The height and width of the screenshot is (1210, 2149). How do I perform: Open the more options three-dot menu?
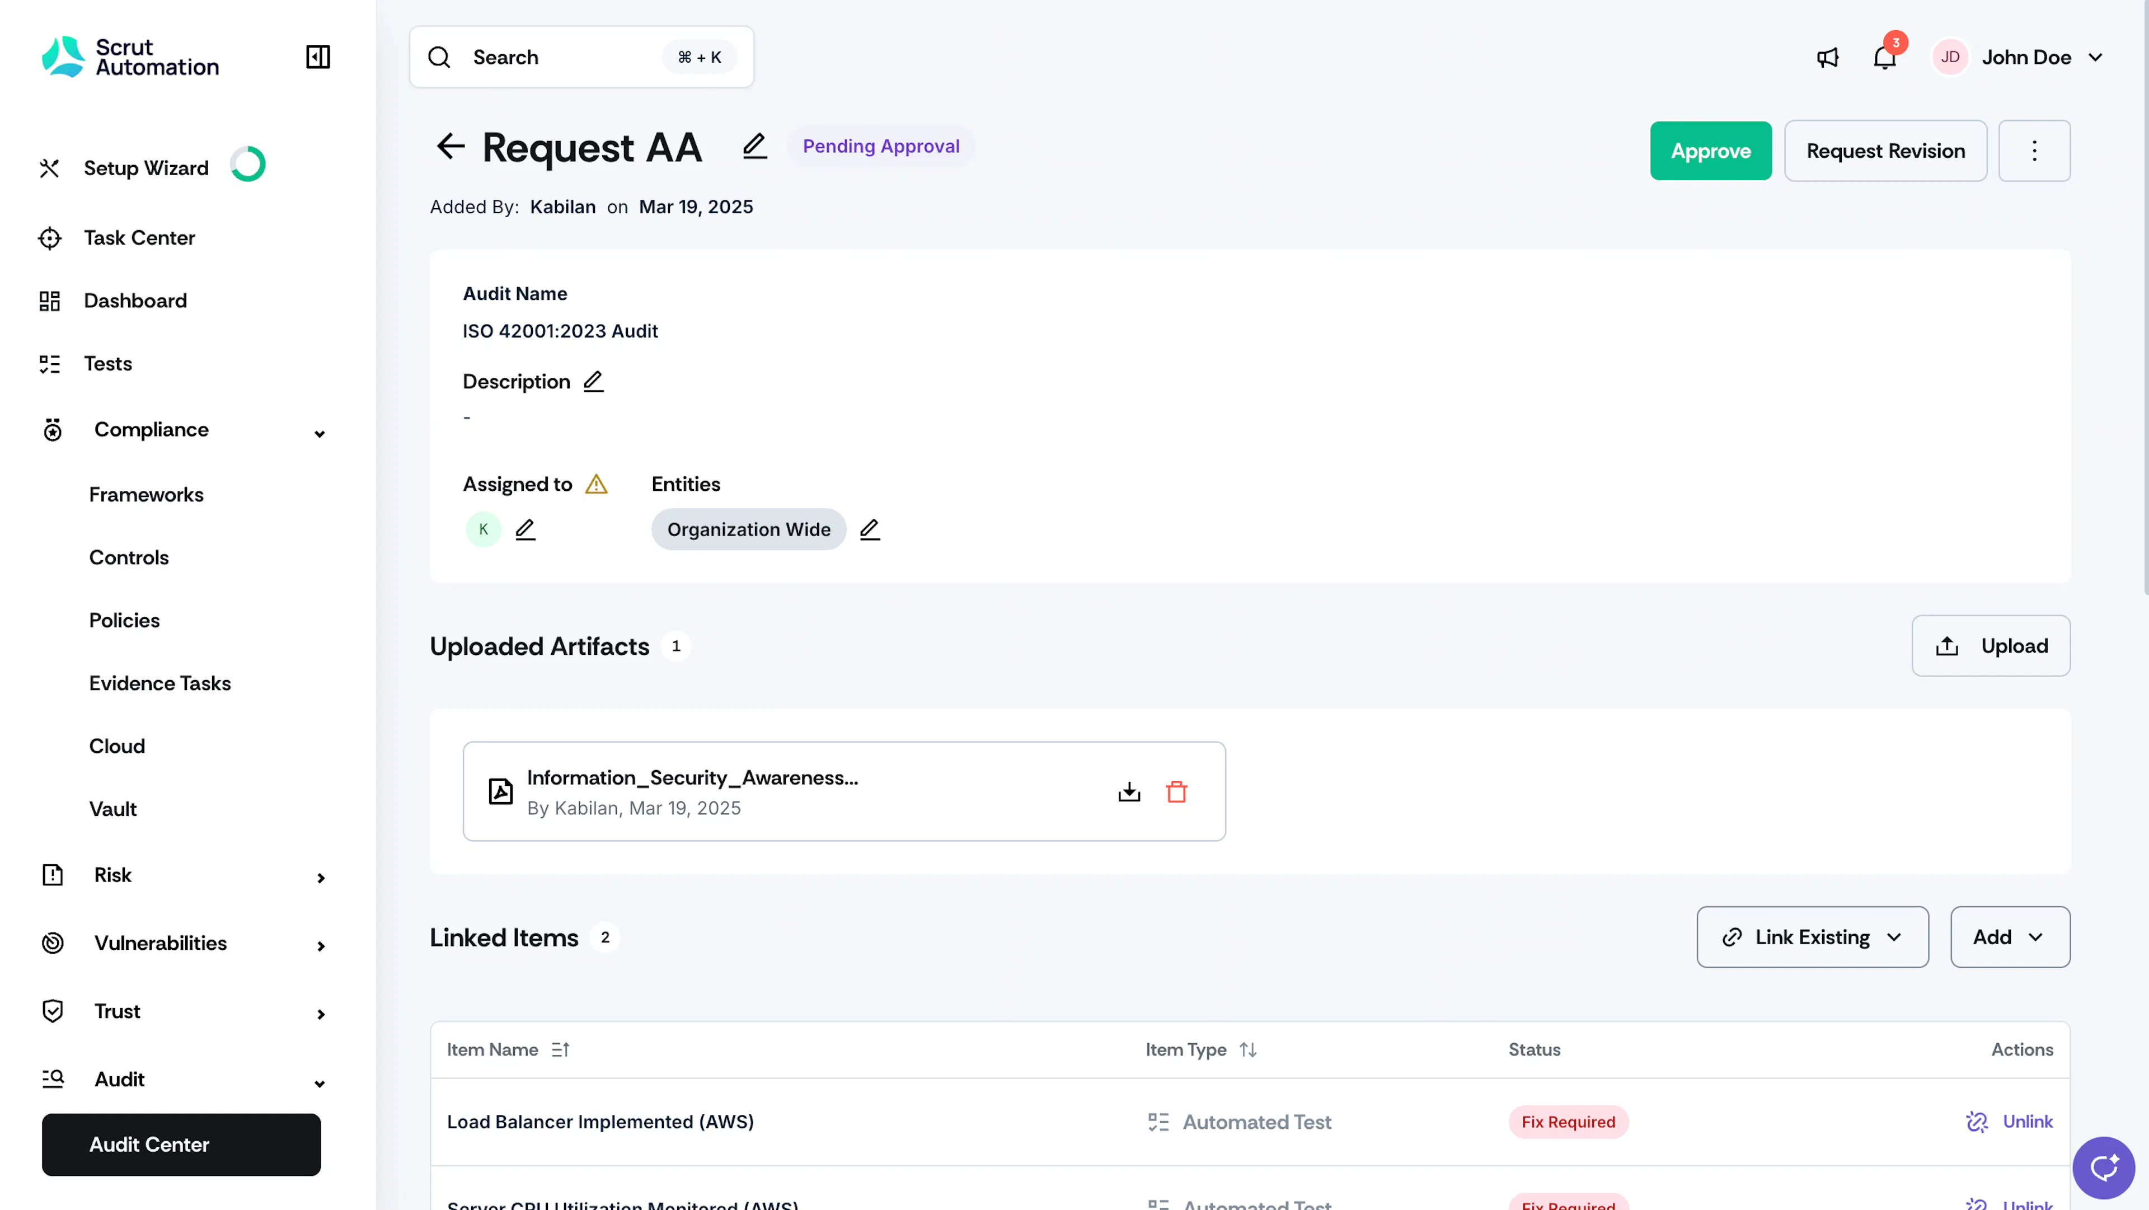[2034, 151]
